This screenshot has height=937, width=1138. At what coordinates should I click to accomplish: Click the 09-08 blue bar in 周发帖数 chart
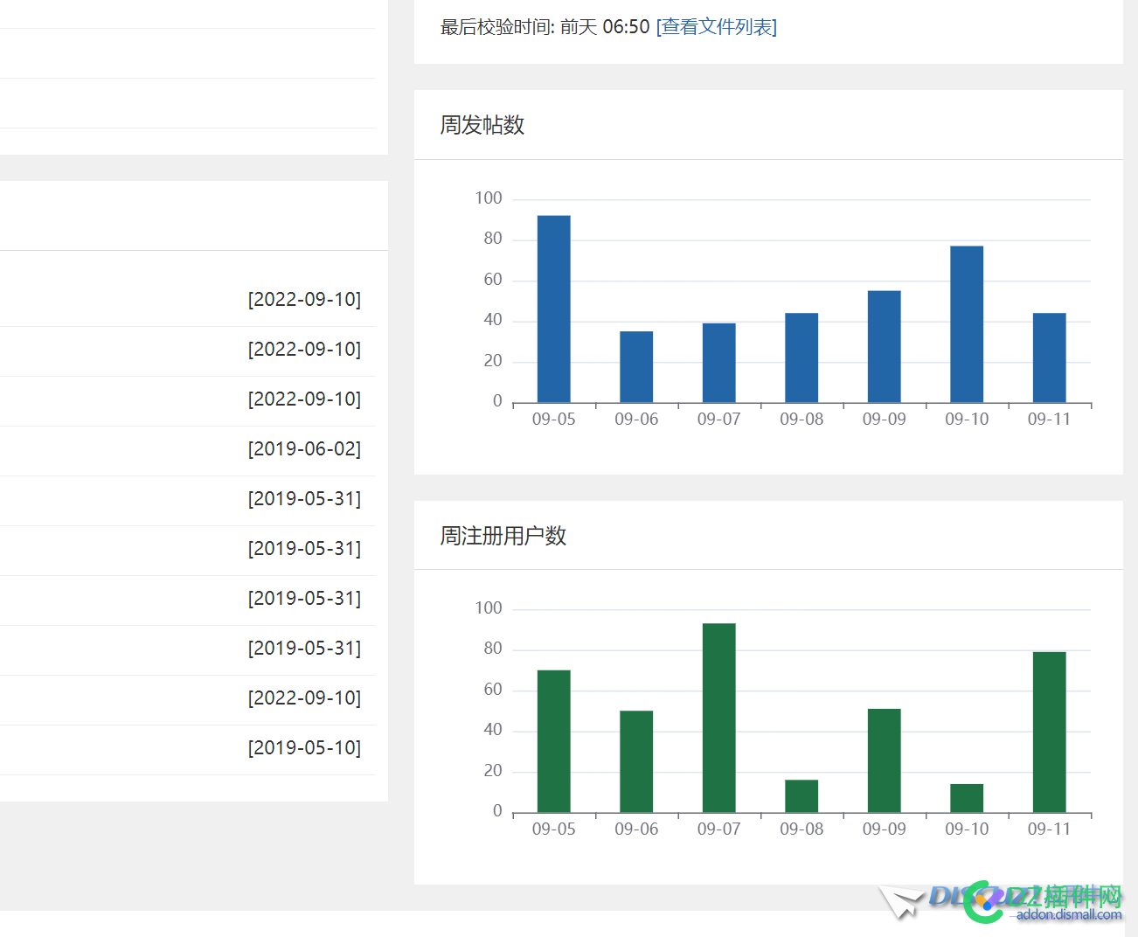[x=801, y=357]
